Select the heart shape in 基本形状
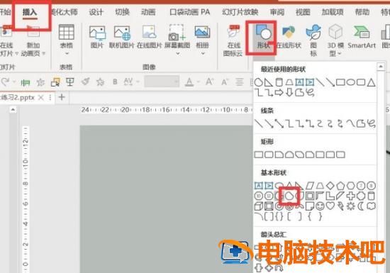Screen dimensions: 390x273 pyautogui.click(x=330, y=206)
